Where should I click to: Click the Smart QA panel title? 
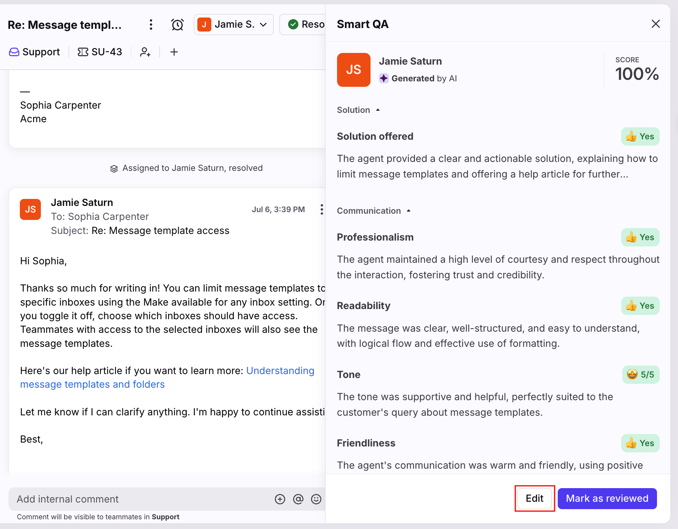[x=362, y=24]
